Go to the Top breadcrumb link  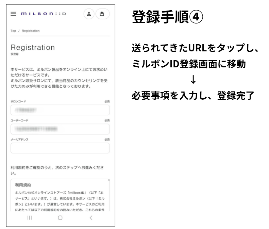pos(13,31)
